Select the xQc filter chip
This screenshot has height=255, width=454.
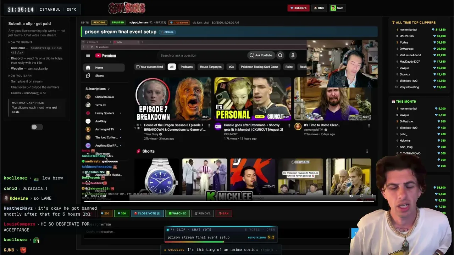click(231, 67)
